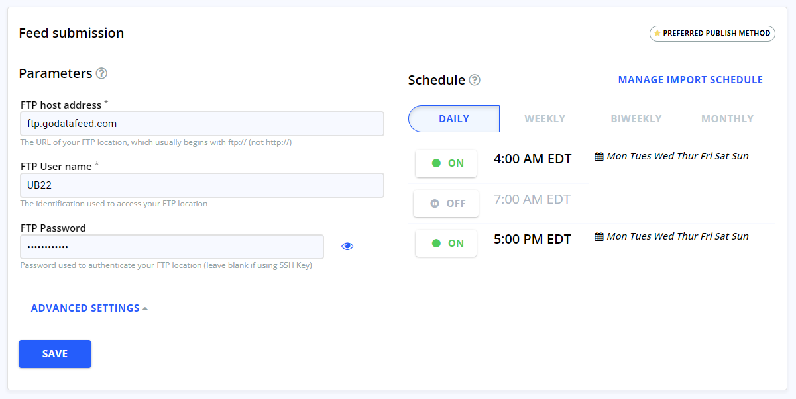Focus the FTP Password field
The image size is (796, 399).
172,247
